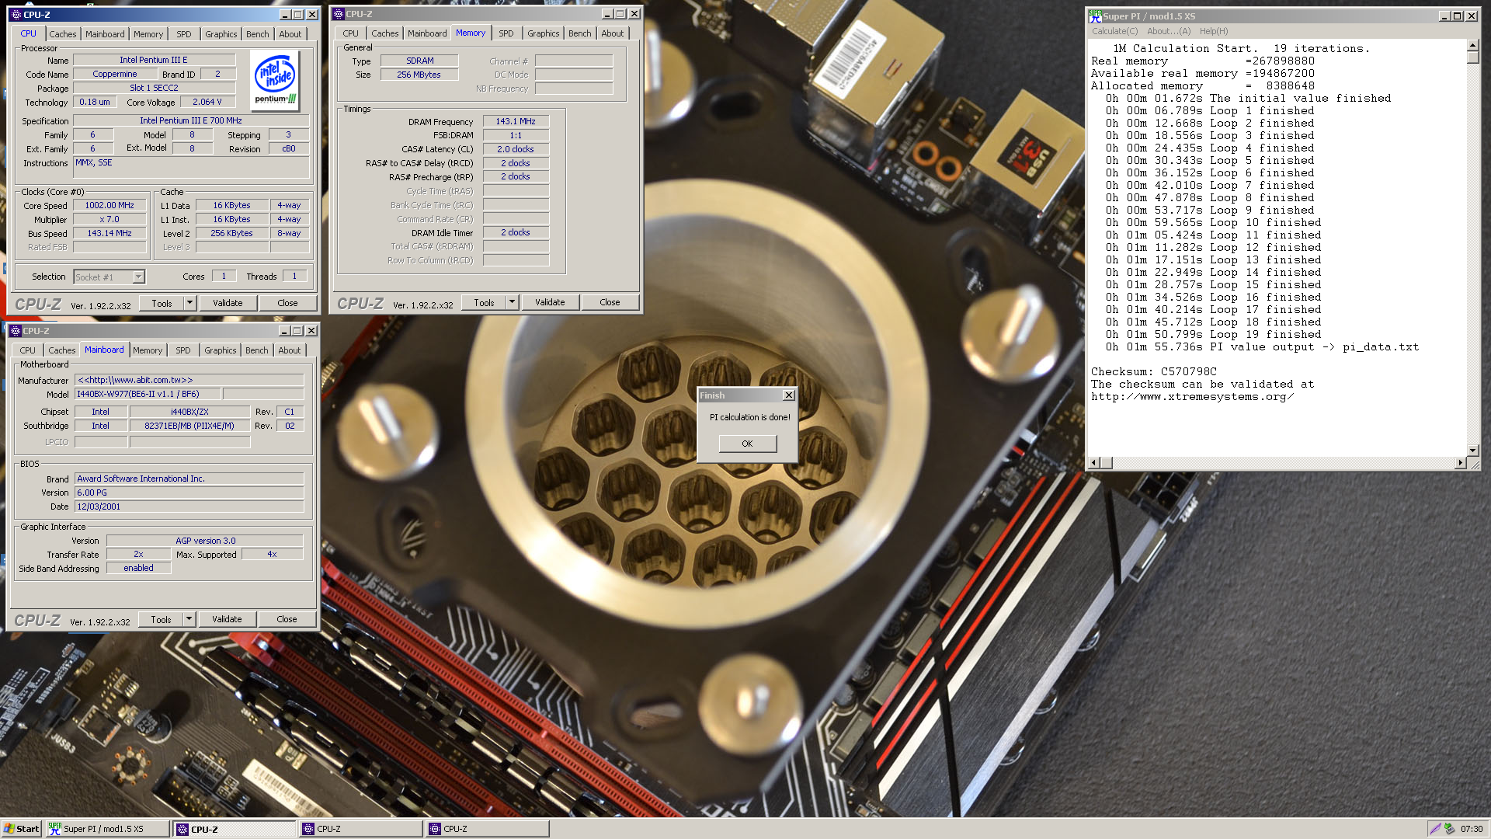Click the safely remove hardware tray icon
Image resolution: width=1491 pixels, height=839 pixels.
(1449, 829)
